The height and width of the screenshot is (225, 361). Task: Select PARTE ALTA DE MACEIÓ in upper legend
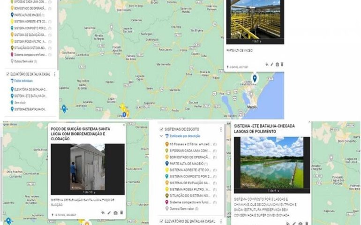point(28,15)
